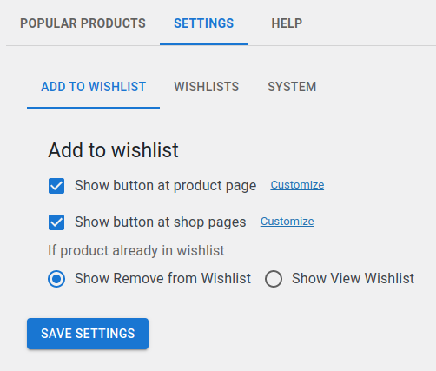This screenshot has width=436, height=371.
Task: Open the System sub-tab
Action: (292, 87)
